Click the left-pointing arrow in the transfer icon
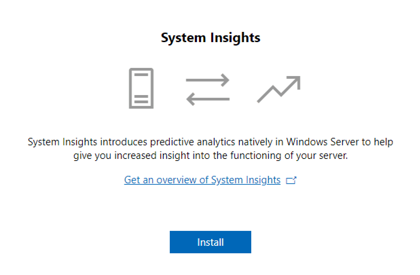420x275 pixels. 207,99
